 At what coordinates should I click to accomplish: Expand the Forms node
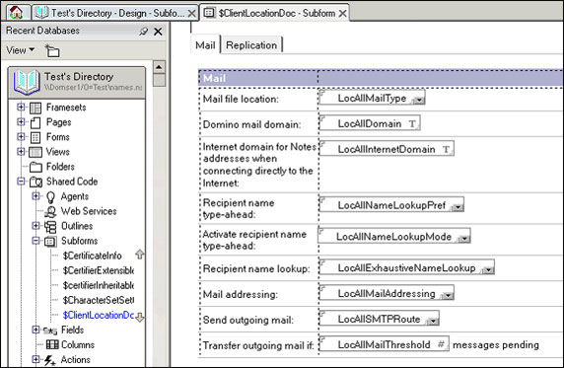21,136
